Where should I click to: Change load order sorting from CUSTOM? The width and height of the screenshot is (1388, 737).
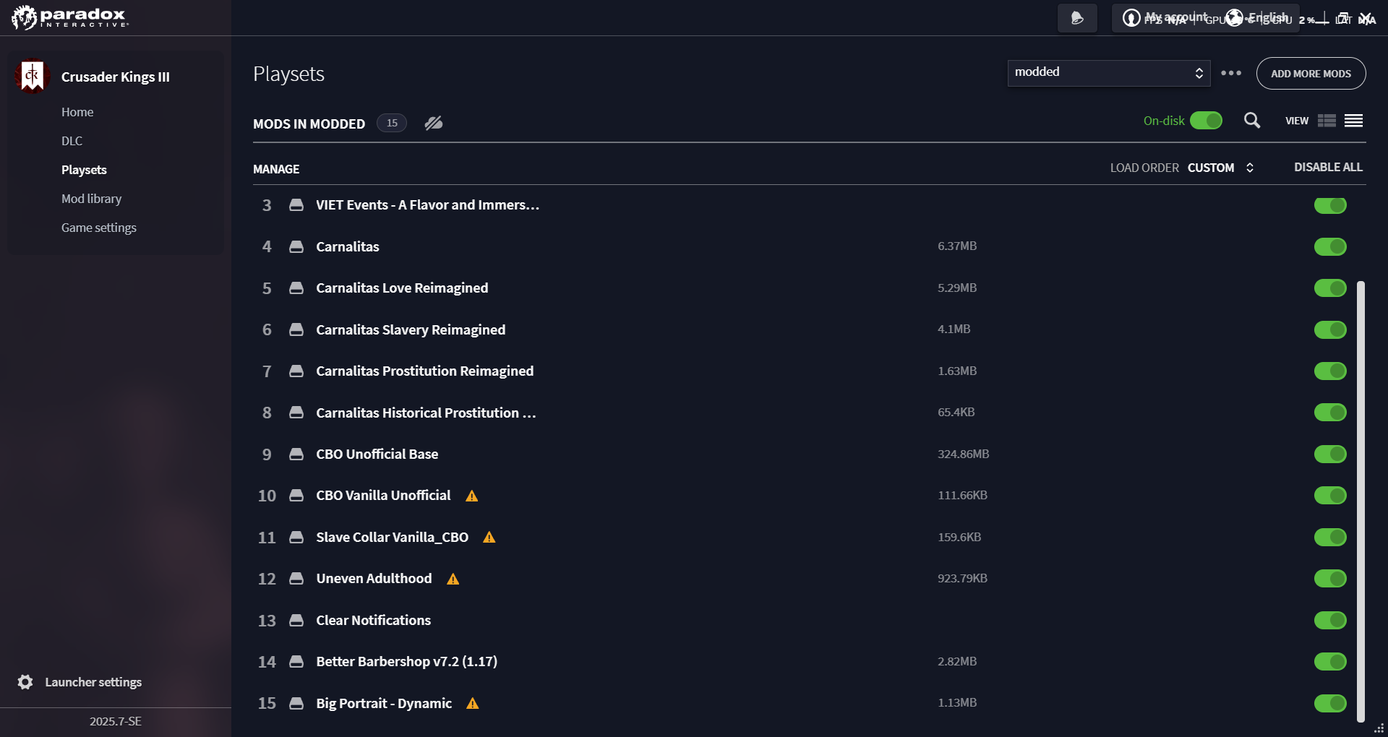tap(1220, 168)
